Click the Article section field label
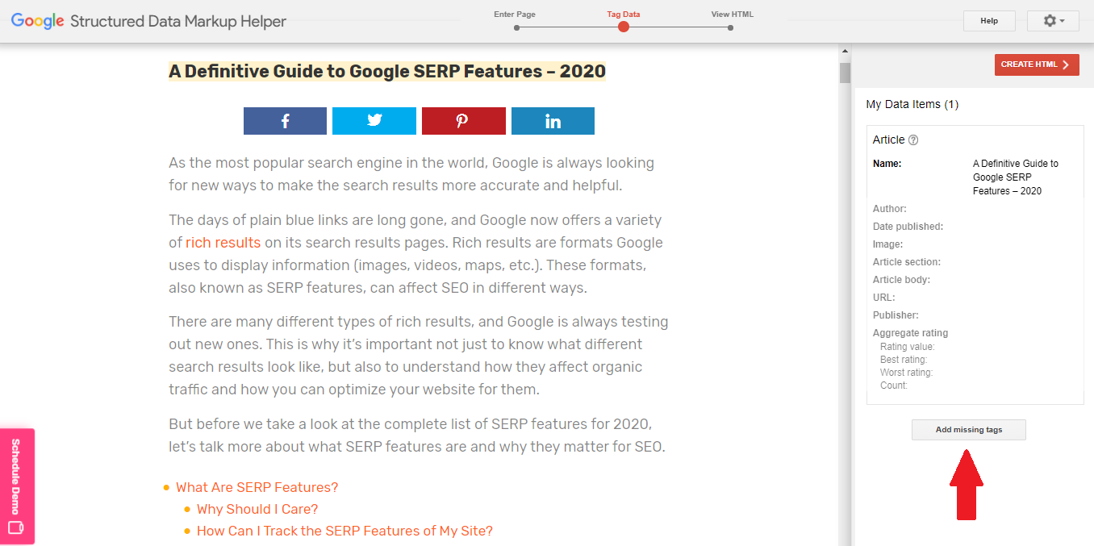The width and height of the screenshot is (1094, 546). tap(907, 262)
